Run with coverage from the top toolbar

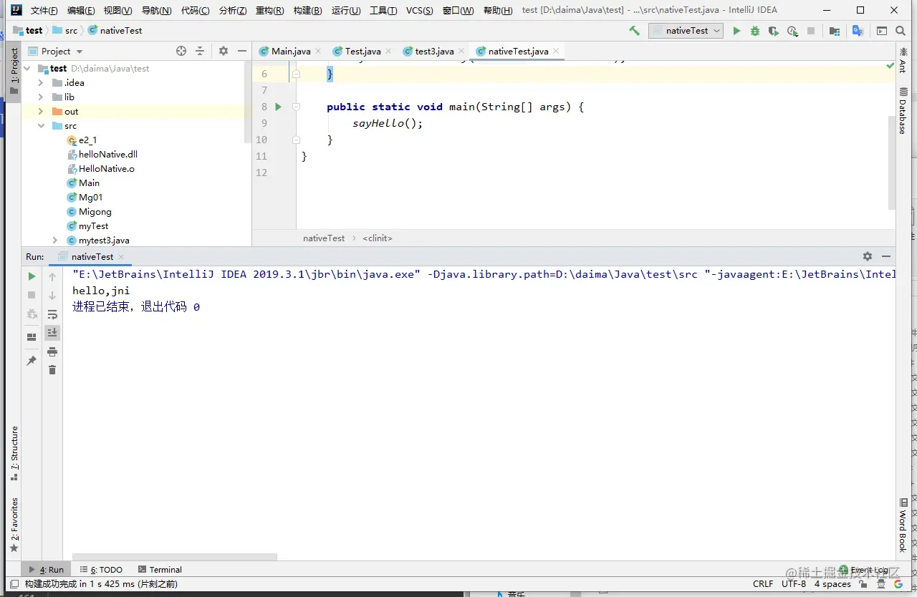[x=774, y=31]
